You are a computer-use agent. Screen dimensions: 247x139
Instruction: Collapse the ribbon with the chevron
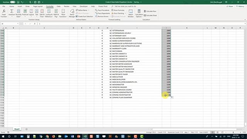pos(245,20)
